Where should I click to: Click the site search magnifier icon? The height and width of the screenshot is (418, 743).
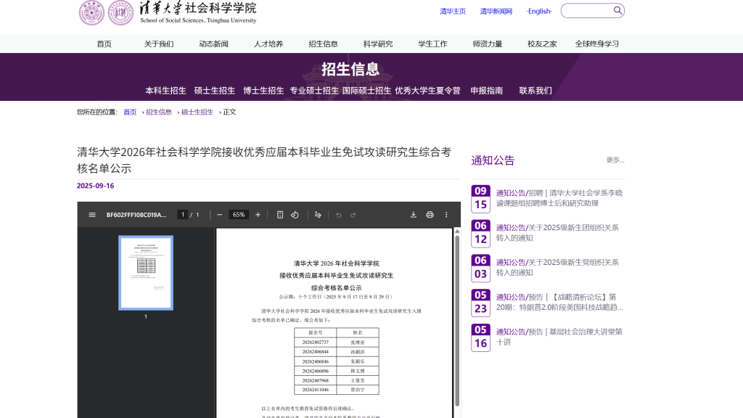618,10
